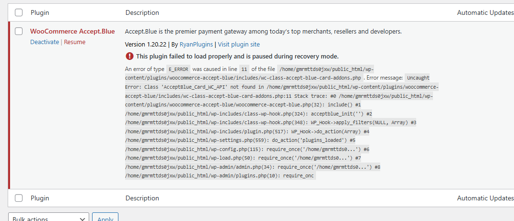Click the stack trace line with plugin.php(517)
This screenshot has width=514, height=221.
point(247,131)
